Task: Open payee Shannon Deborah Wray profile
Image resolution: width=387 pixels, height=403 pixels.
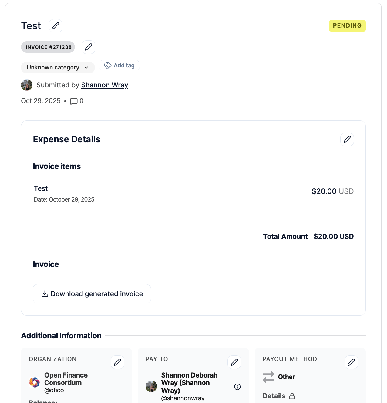Action: (x=189, y=383)
